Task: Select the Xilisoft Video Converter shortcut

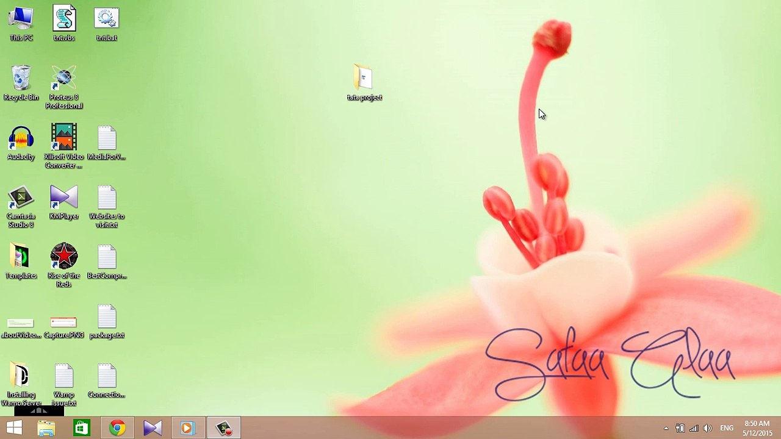Action: 63,147
